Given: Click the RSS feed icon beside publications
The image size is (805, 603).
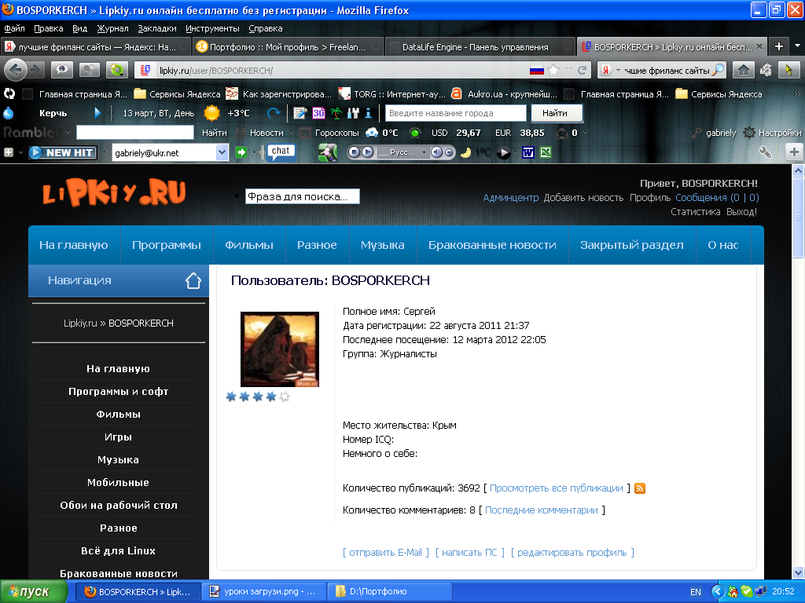Looking at the screenshot, I should 640,488.
